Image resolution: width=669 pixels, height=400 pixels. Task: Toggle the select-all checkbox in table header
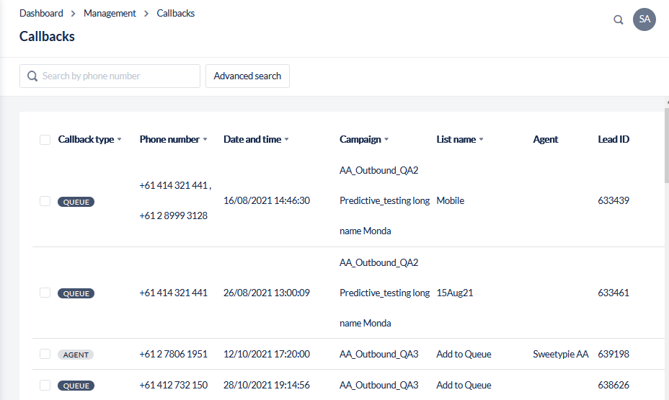click(45, 140)
